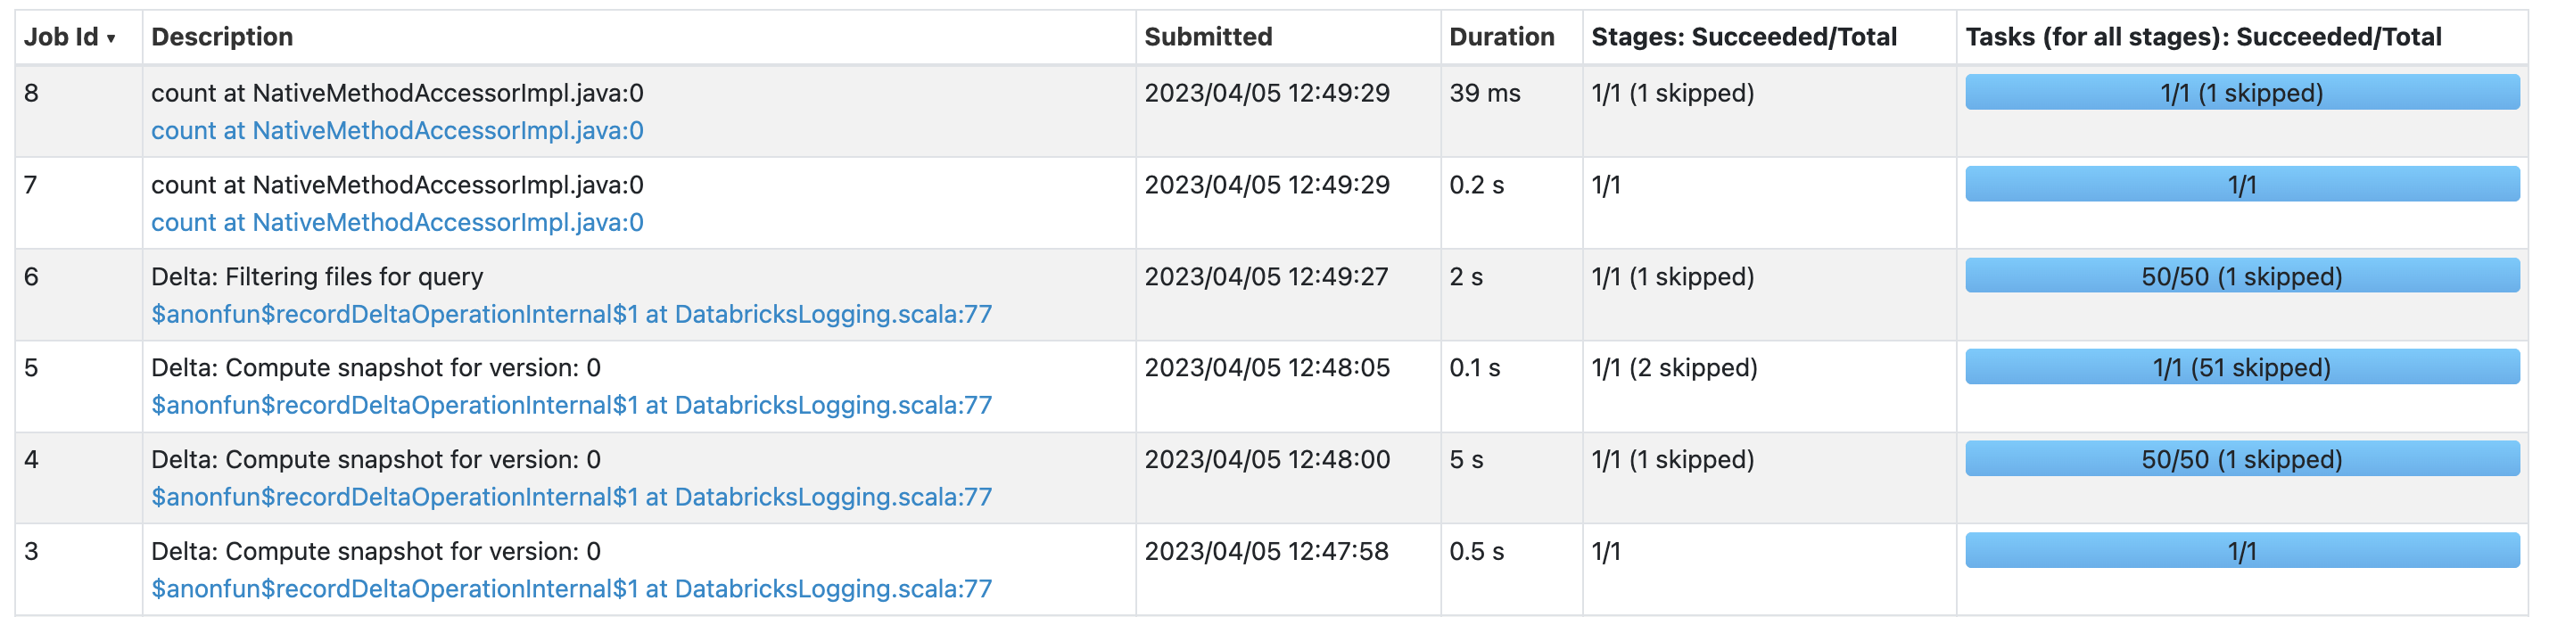Sort jobs by Duration column header
Viewport: 2549px width, 617px height.
(x=1501, y=37)
